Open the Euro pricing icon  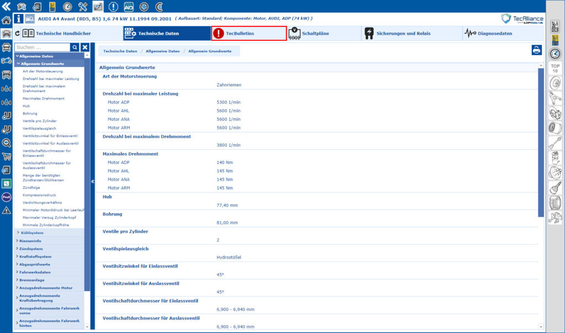tap(159, 7)
